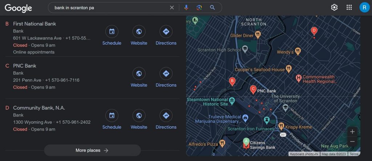The height and width of the screenshot is (161, 372).
Task: Open Google Lens image search
Action: 199,8
